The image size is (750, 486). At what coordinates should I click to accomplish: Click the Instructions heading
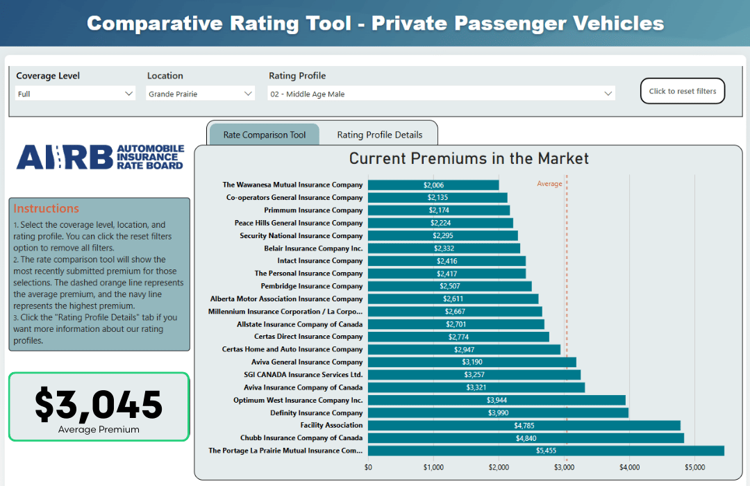[x=47, y=208]
